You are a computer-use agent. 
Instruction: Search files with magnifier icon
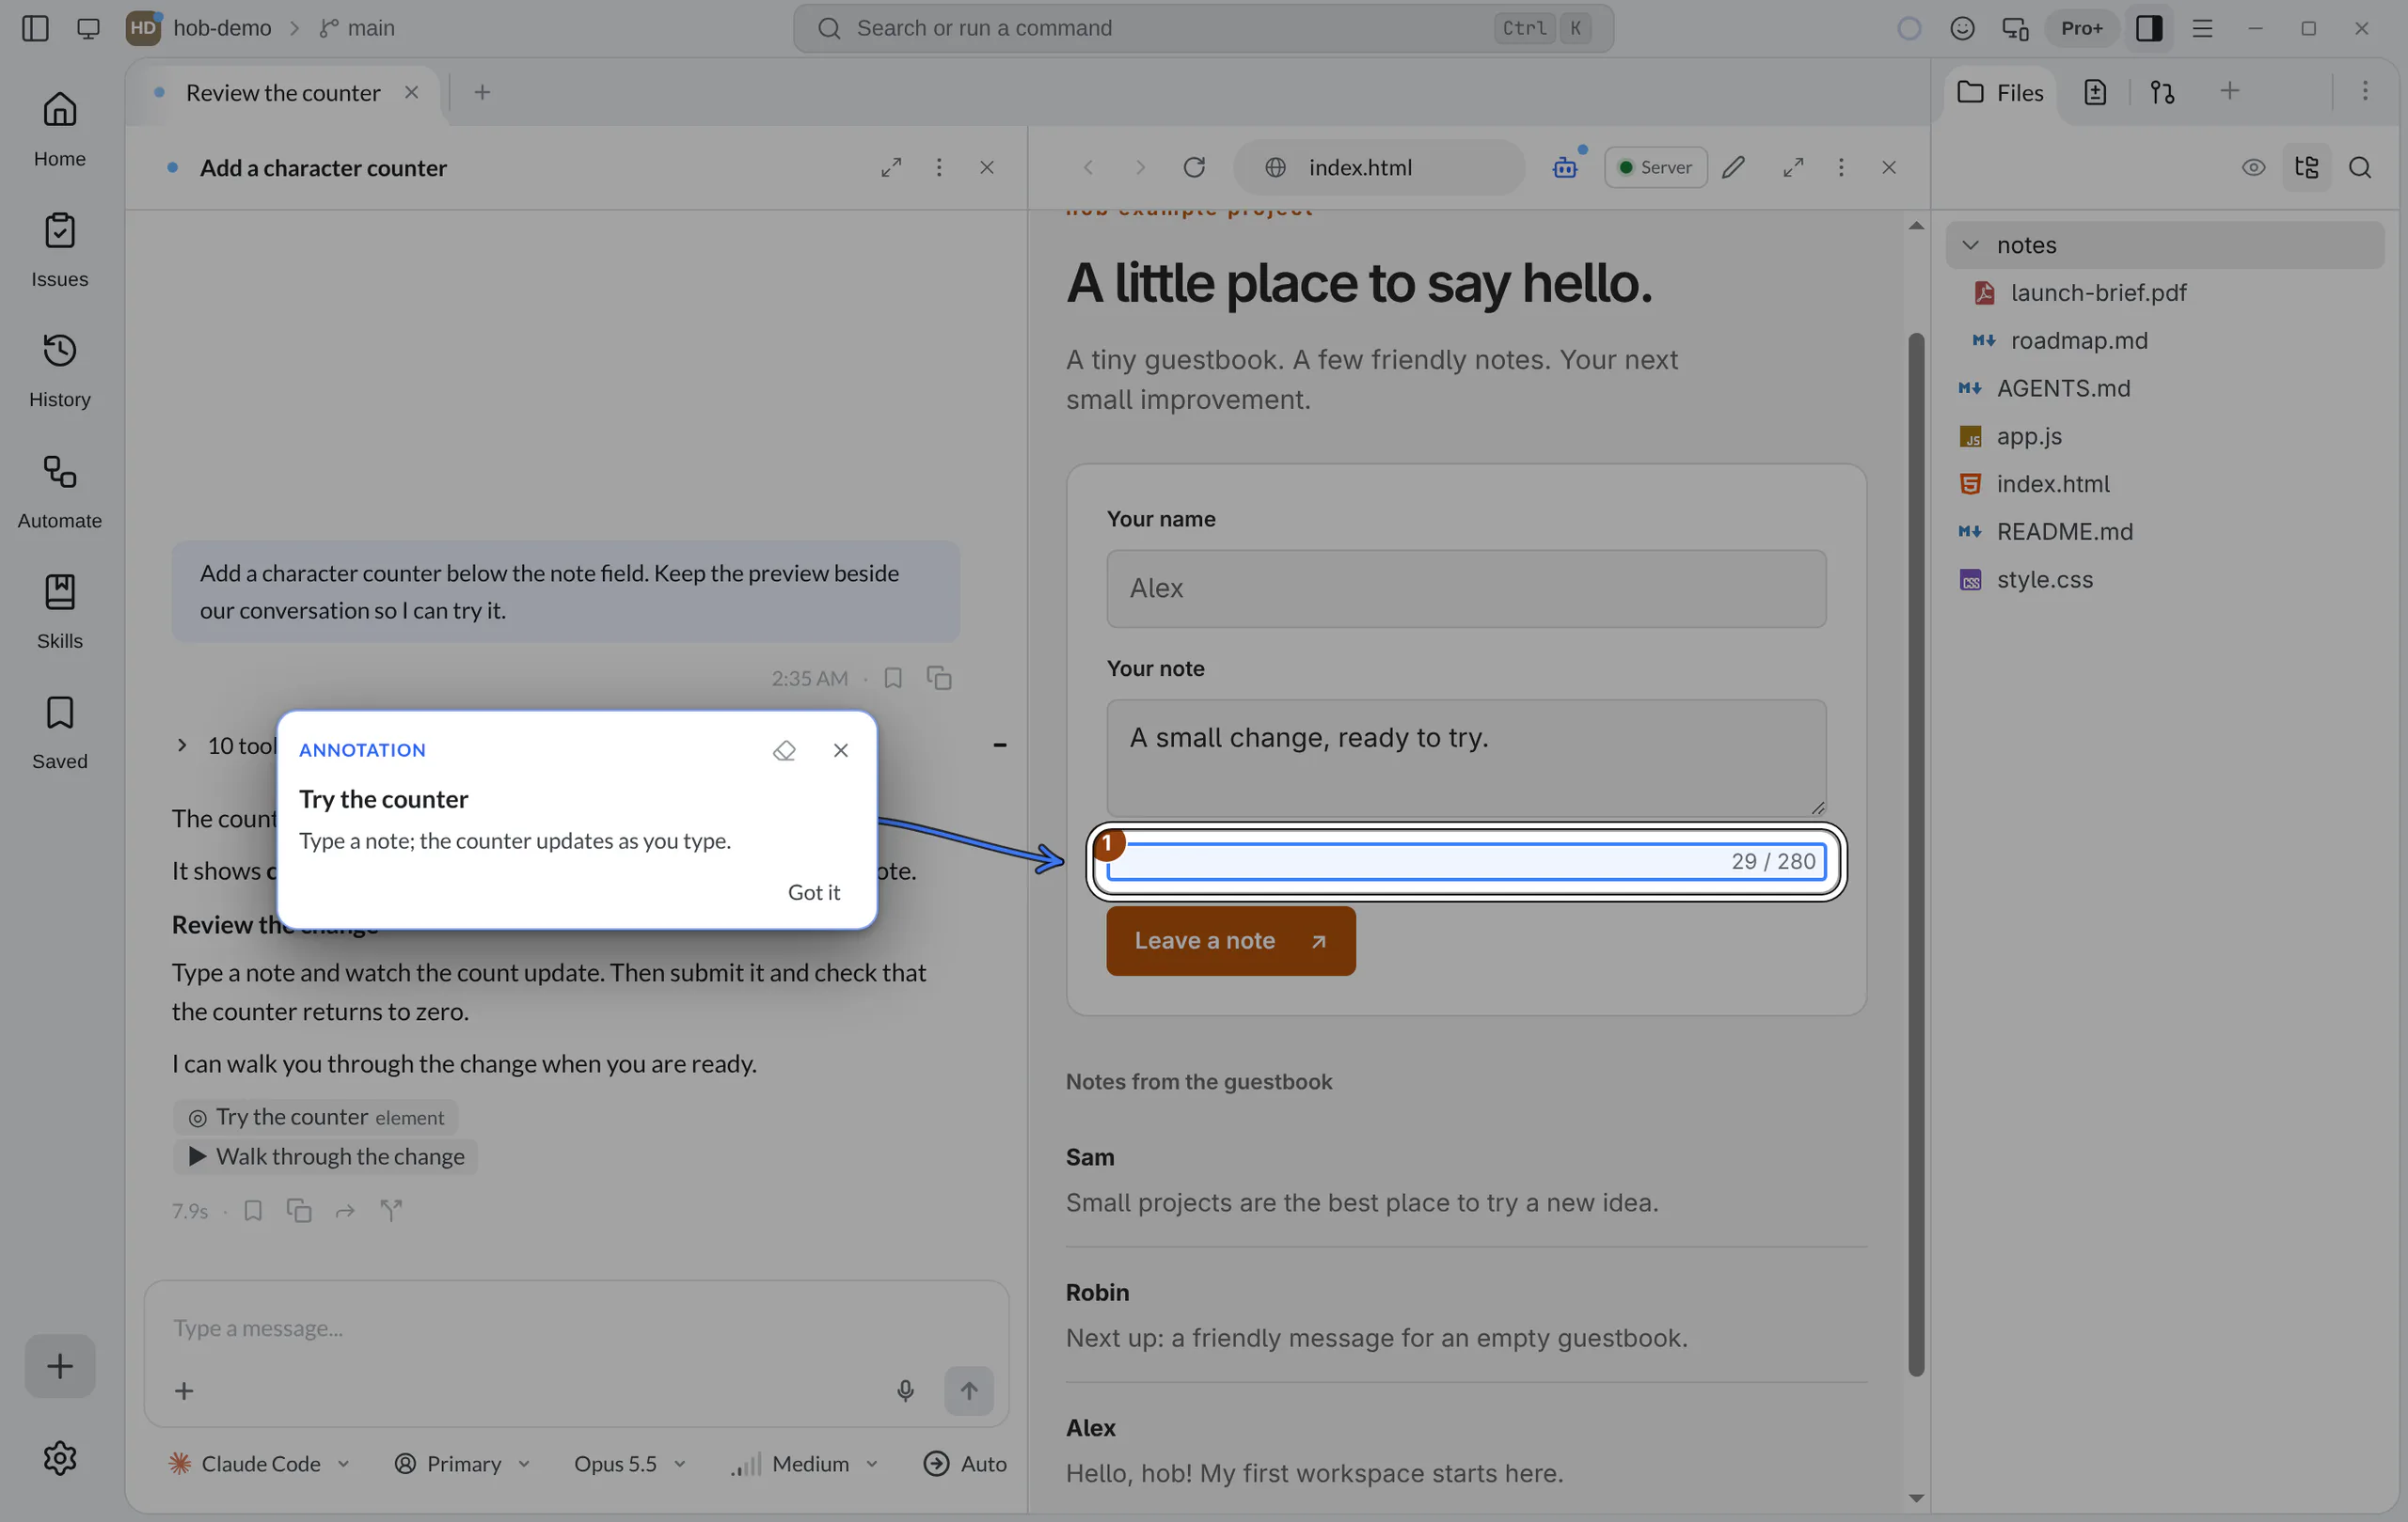pyautogui.click(x=2360, y=167)
